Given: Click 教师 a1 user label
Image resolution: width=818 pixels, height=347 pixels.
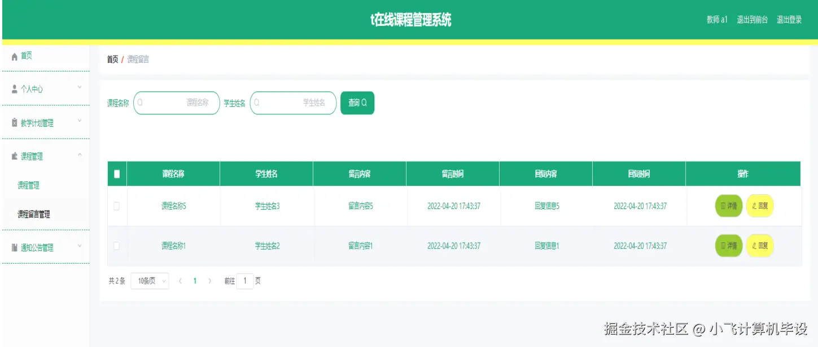Looking at the screenshot, I should [717, 20].
